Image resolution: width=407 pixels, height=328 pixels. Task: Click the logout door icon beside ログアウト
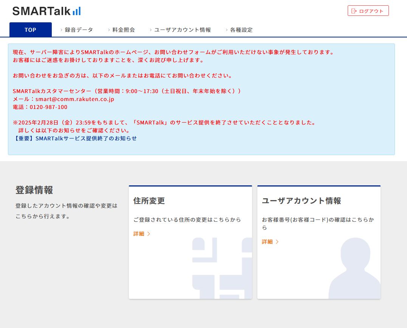(x=354, y=11)
